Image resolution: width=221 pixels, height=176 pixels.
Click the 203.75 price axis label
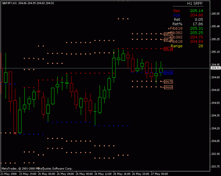[215, 166]
